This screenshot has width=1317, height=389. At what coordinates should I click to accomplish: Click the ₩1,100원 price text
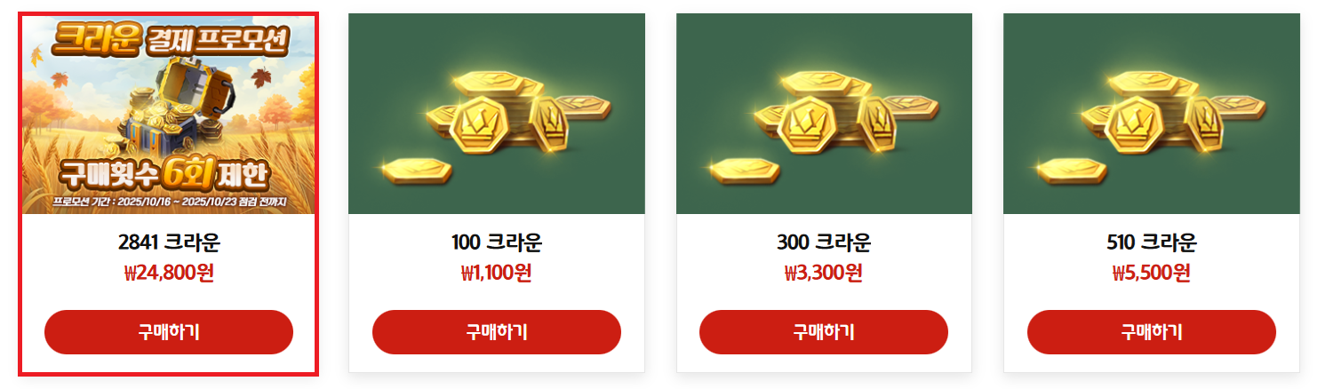tap(496, 273)
